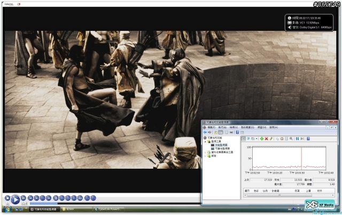342x215 pixels.
Task: Click the Show Desktop quick launch icon
Action: 17,209
